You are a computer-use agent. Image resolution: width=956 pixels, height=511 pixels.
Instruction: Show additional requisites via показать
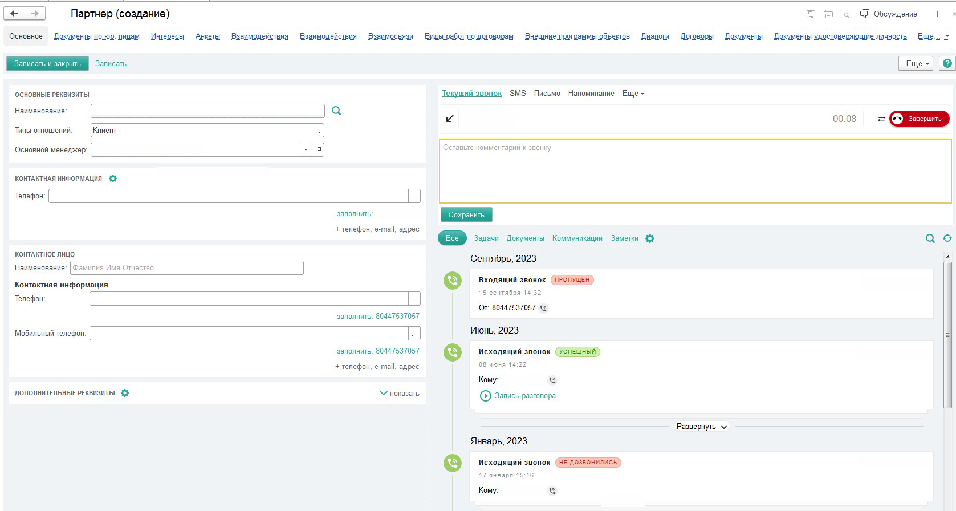(399, 394)
